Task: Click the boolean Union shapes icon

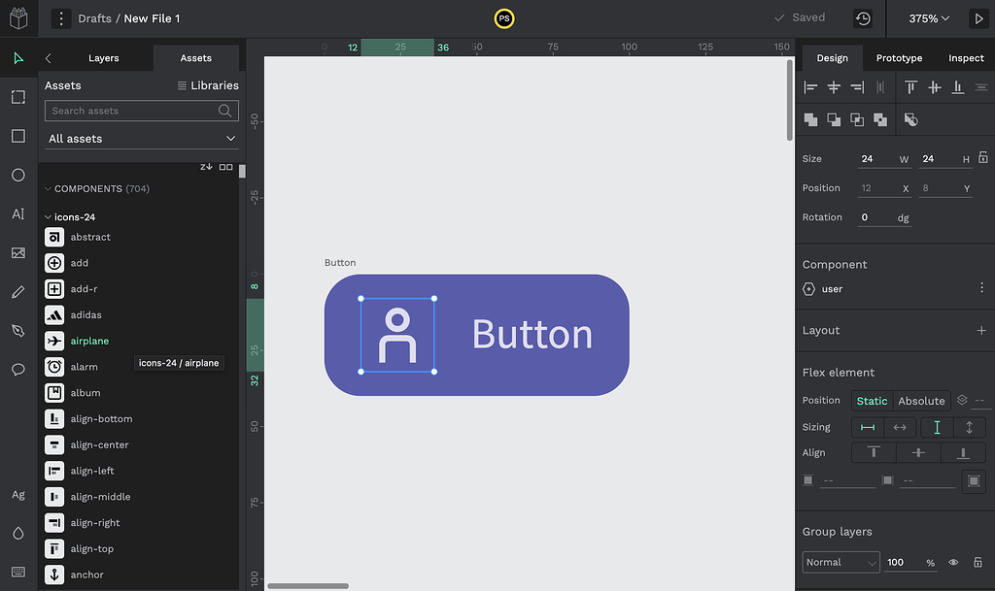Action: tap(810, 119)
